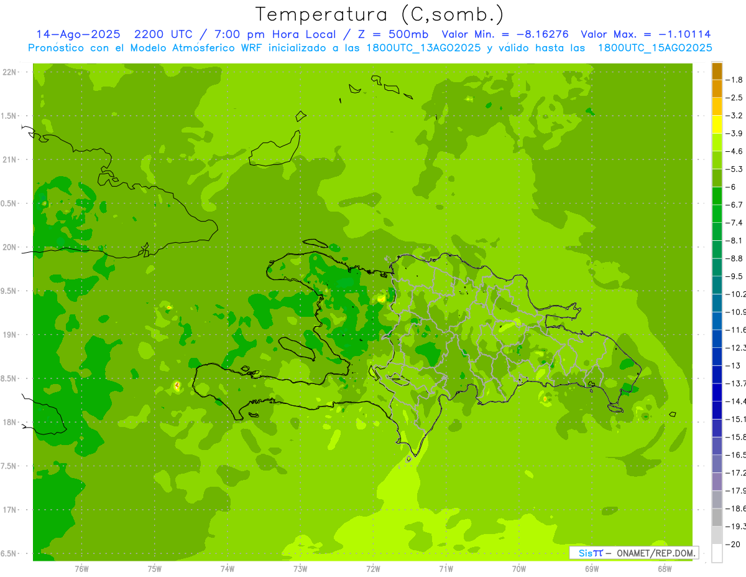This screenshot has width=746, height=577.
Task: Click the "72W" longitude label
Action: tap(373, 568)
